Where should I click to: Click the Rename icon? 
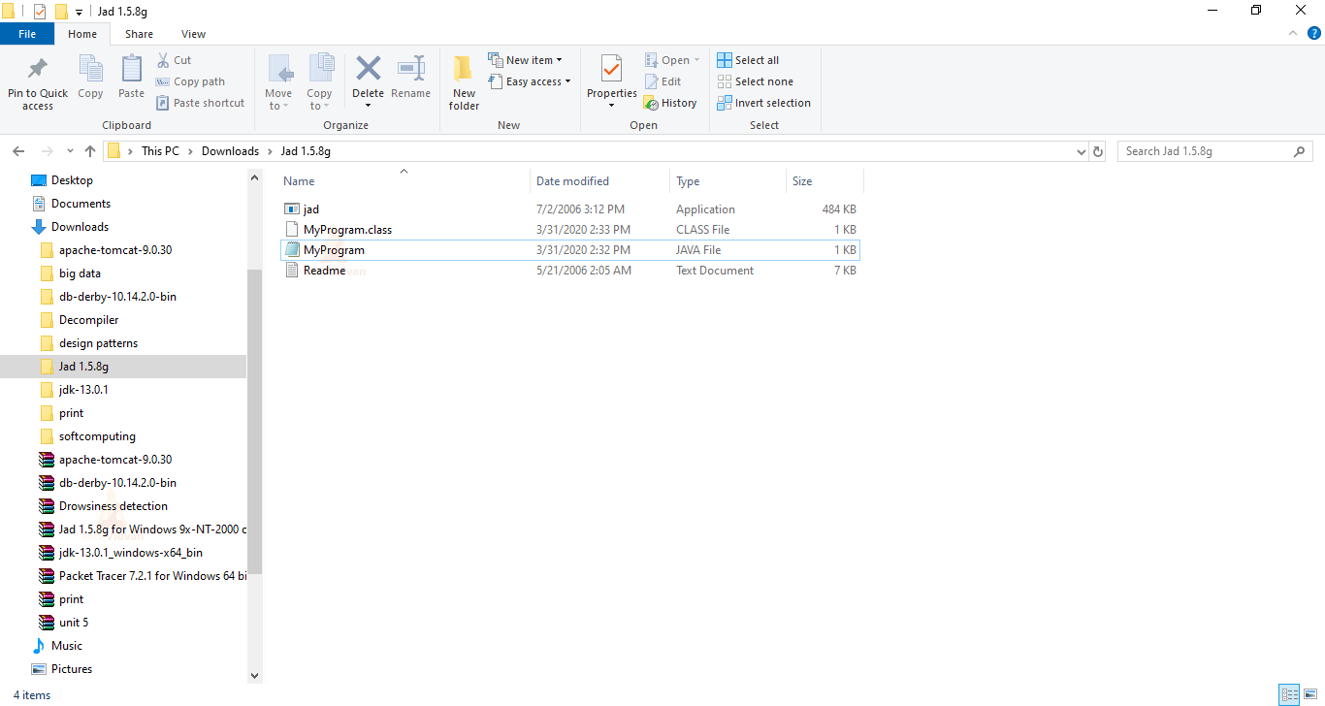[410, 69]
